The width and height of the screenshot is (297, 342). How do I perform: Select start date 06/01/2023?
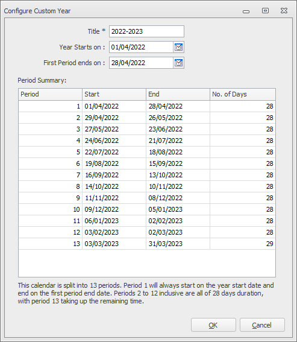coord(114,221)
